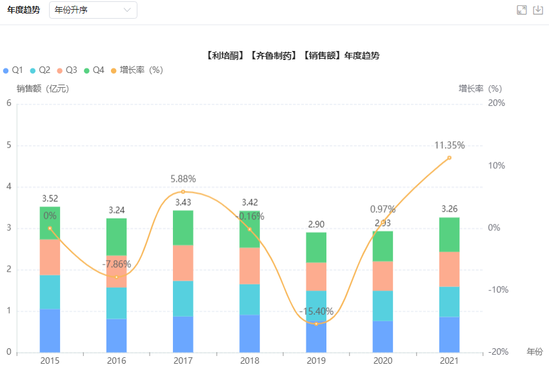Click the dropdown chevron arrow beside 年份升序

127,10
